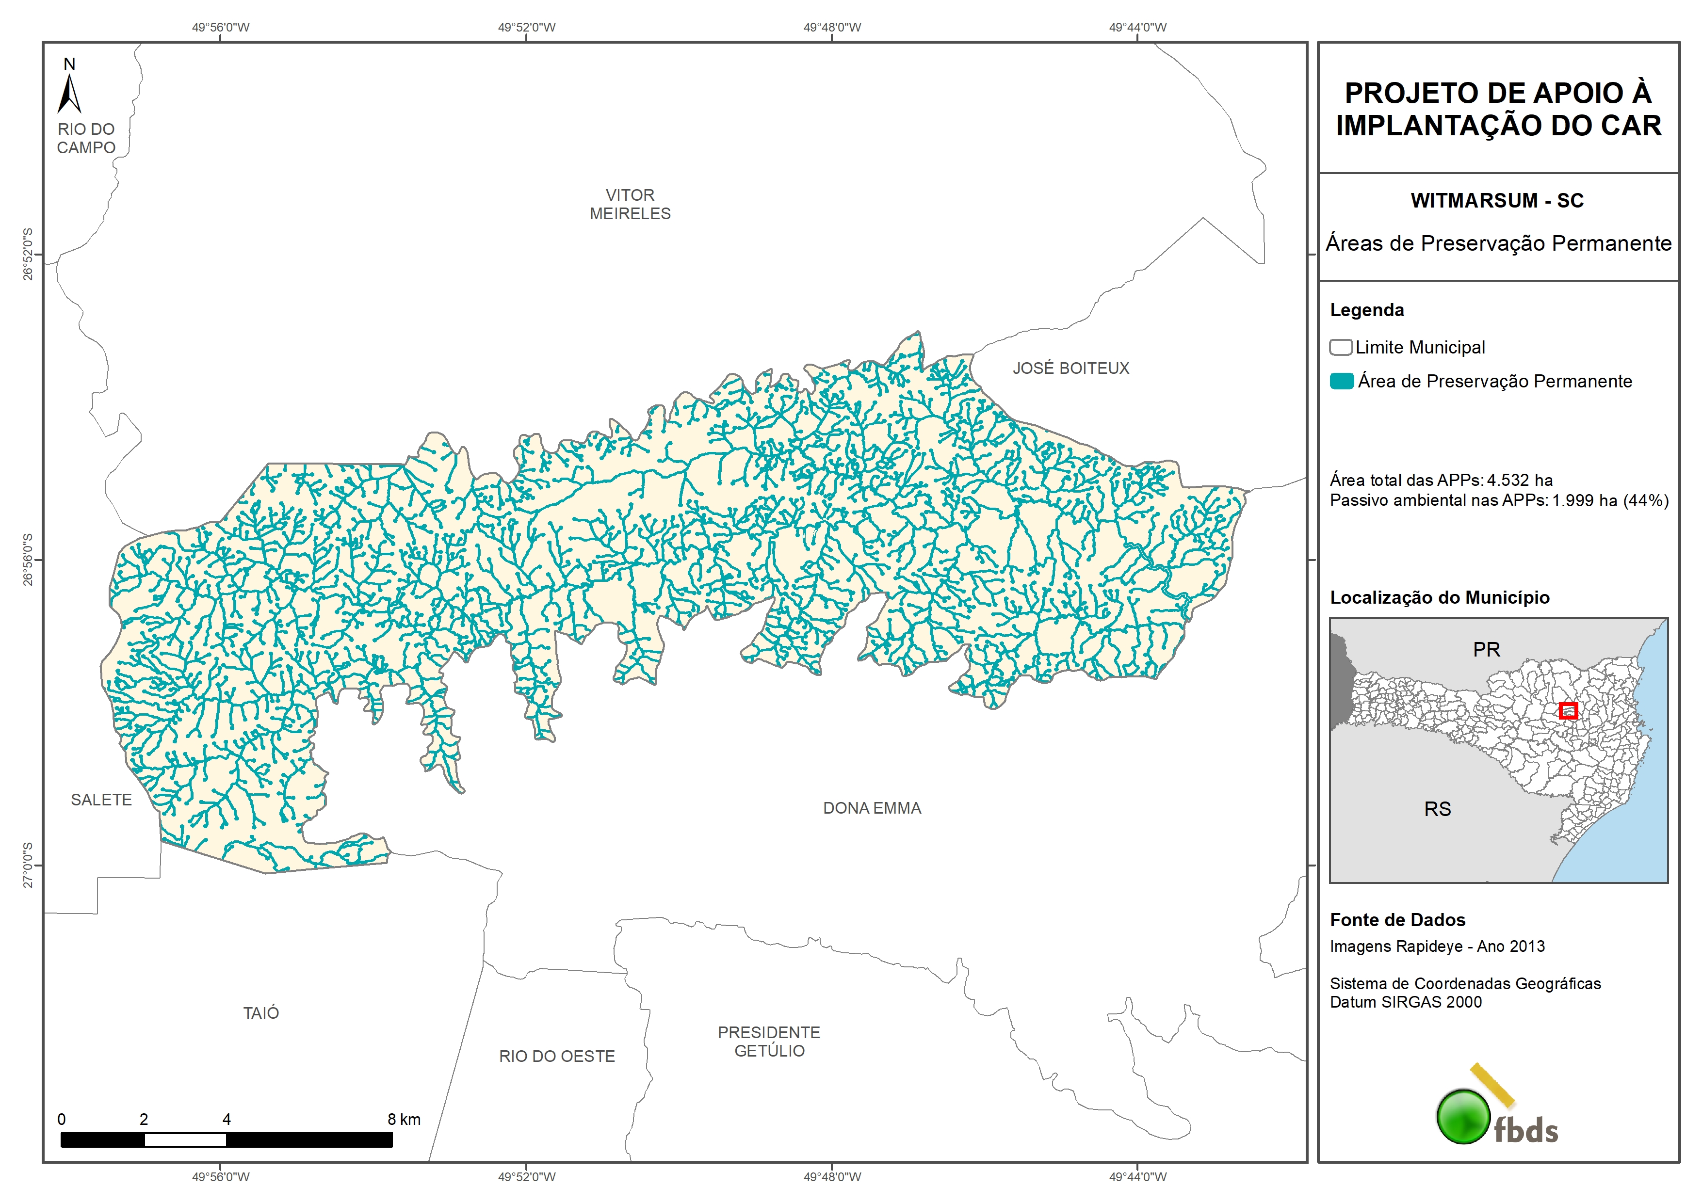The width and height of the screenshot is (1702, 1203).
Task: Click the red locator square on inset map
Action: point(1568,711)
